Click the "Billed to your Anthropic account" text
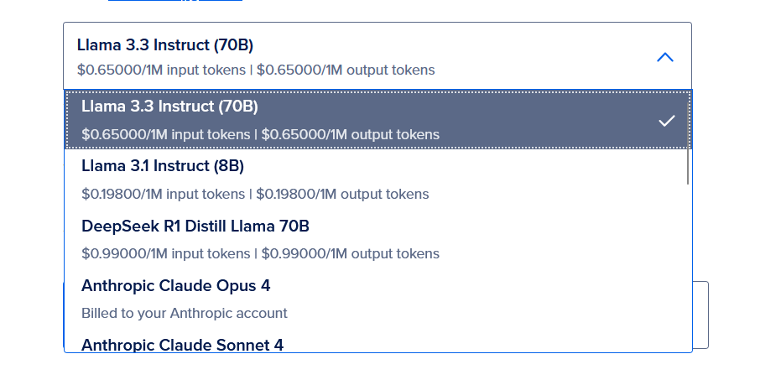 (x=185, y=313)
